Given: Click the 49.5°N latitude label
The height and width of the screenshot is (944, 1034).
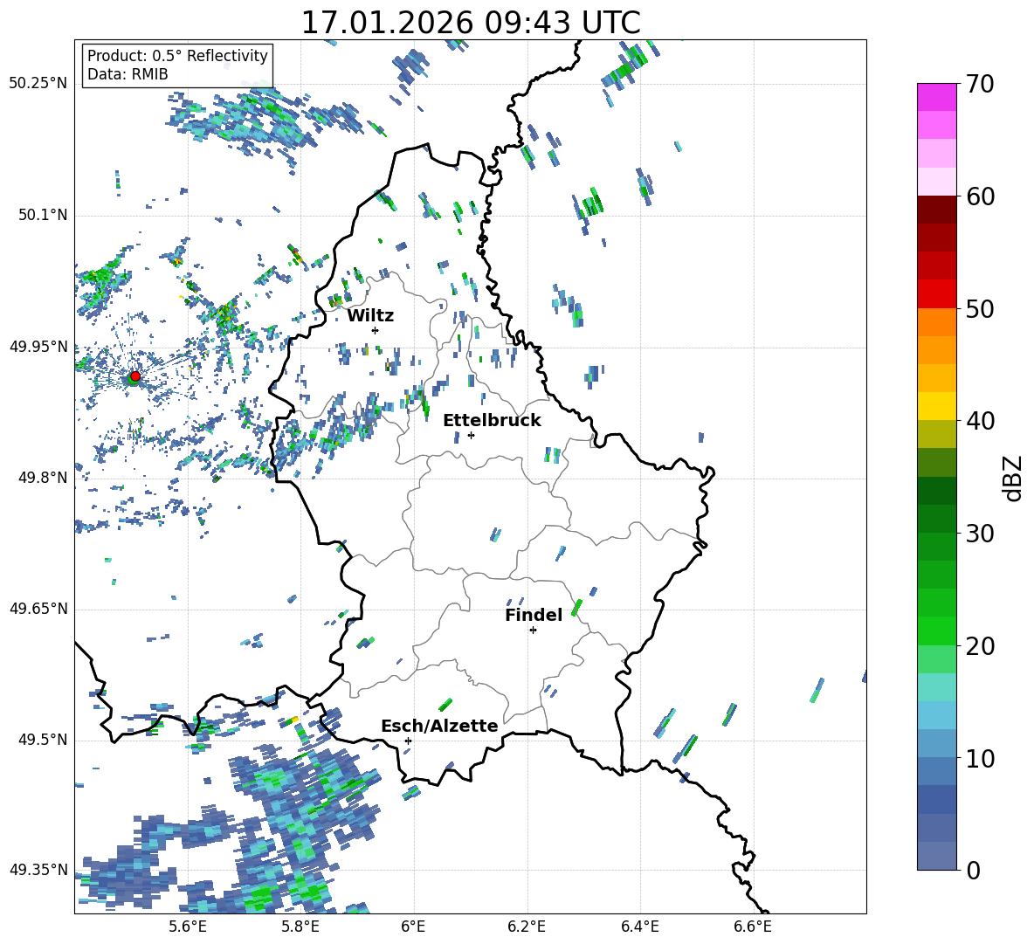Looking at the screenshot, I should [x=42, y=740].
